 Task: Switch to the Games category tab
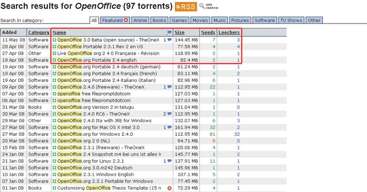pyautogui.click(x=179, y=21)
